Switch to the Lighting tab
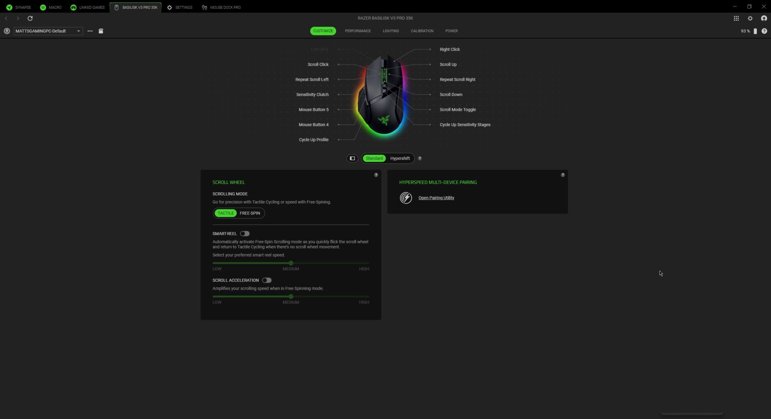 391,31
